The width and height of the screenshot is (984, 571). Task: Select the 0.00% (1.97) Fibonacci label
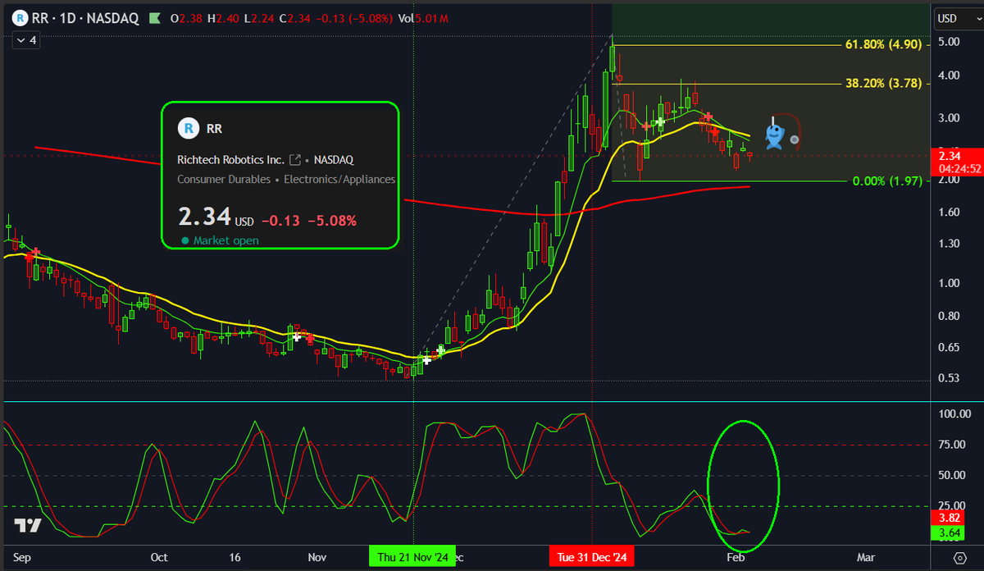click(x=887, y=180)
